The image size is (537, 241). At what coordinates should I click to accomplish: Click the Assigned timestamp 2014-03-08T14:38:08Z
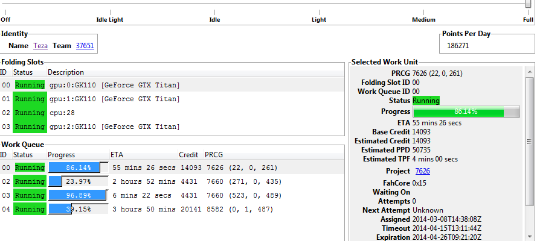(x=446, y=219)
